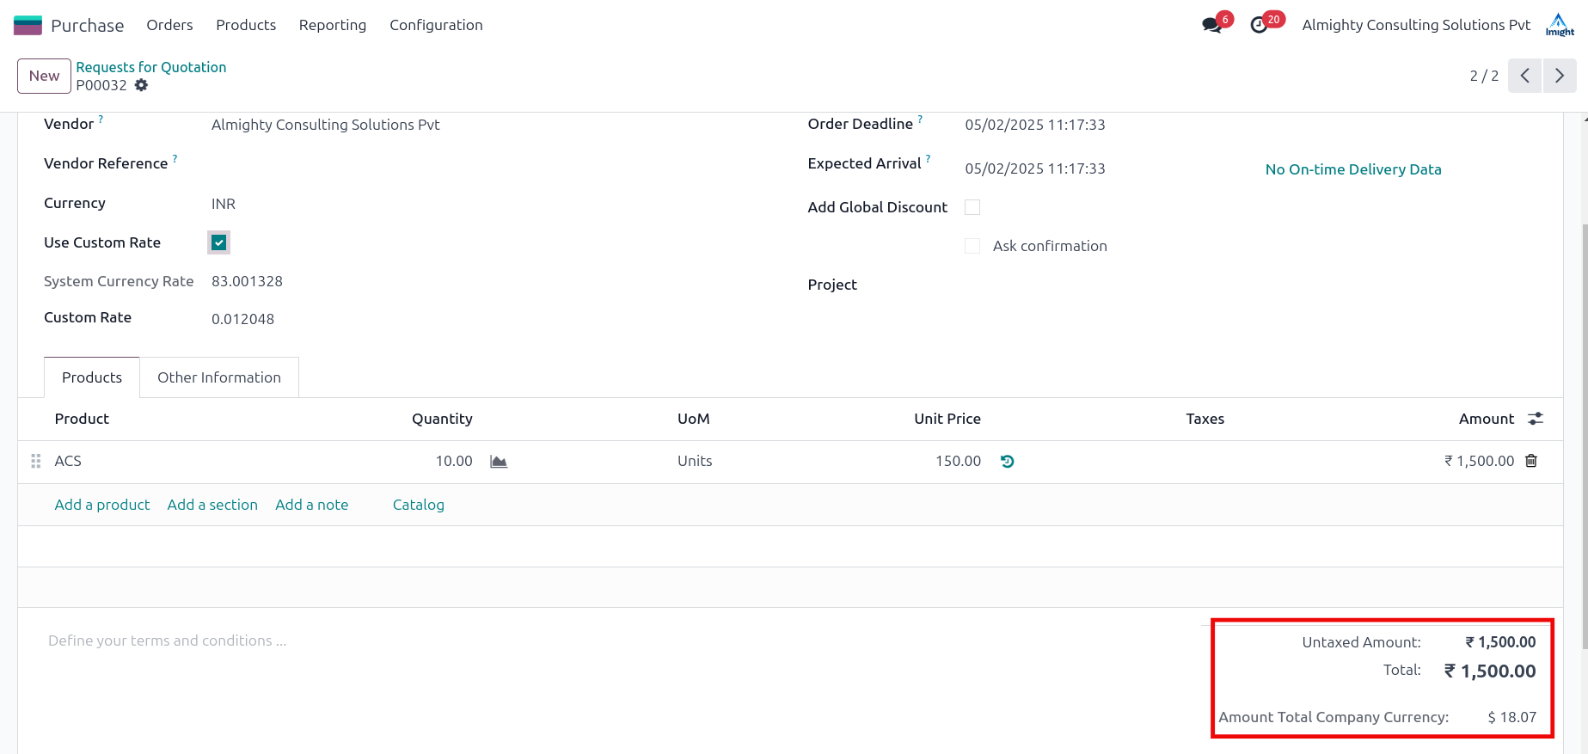Open the activities clock icon
The width and height of the screenshot is (1588, 754).
click(x=1259, y=25)
